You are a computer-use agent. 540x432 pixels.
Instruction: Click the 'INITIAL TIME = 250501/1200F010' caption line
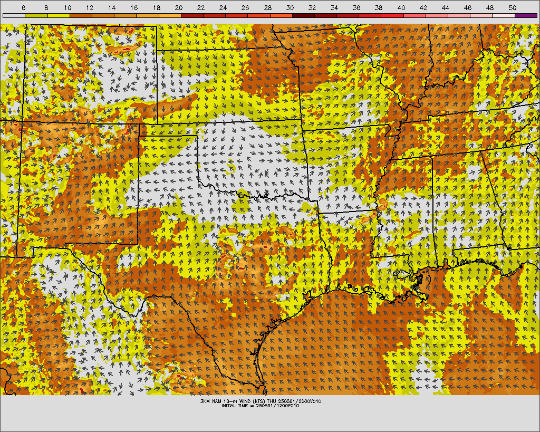261,406
